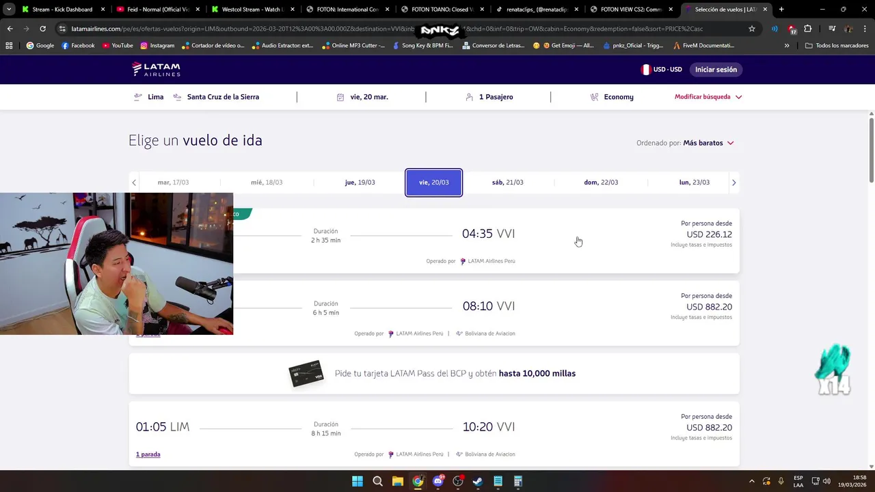Open Discord from taskbar
The width and height of the screenshot is (875, 492).
pos(438,481)
